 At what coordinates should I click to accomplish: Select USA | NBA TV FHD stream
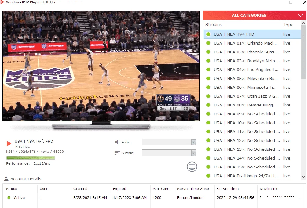coord(252,34)
